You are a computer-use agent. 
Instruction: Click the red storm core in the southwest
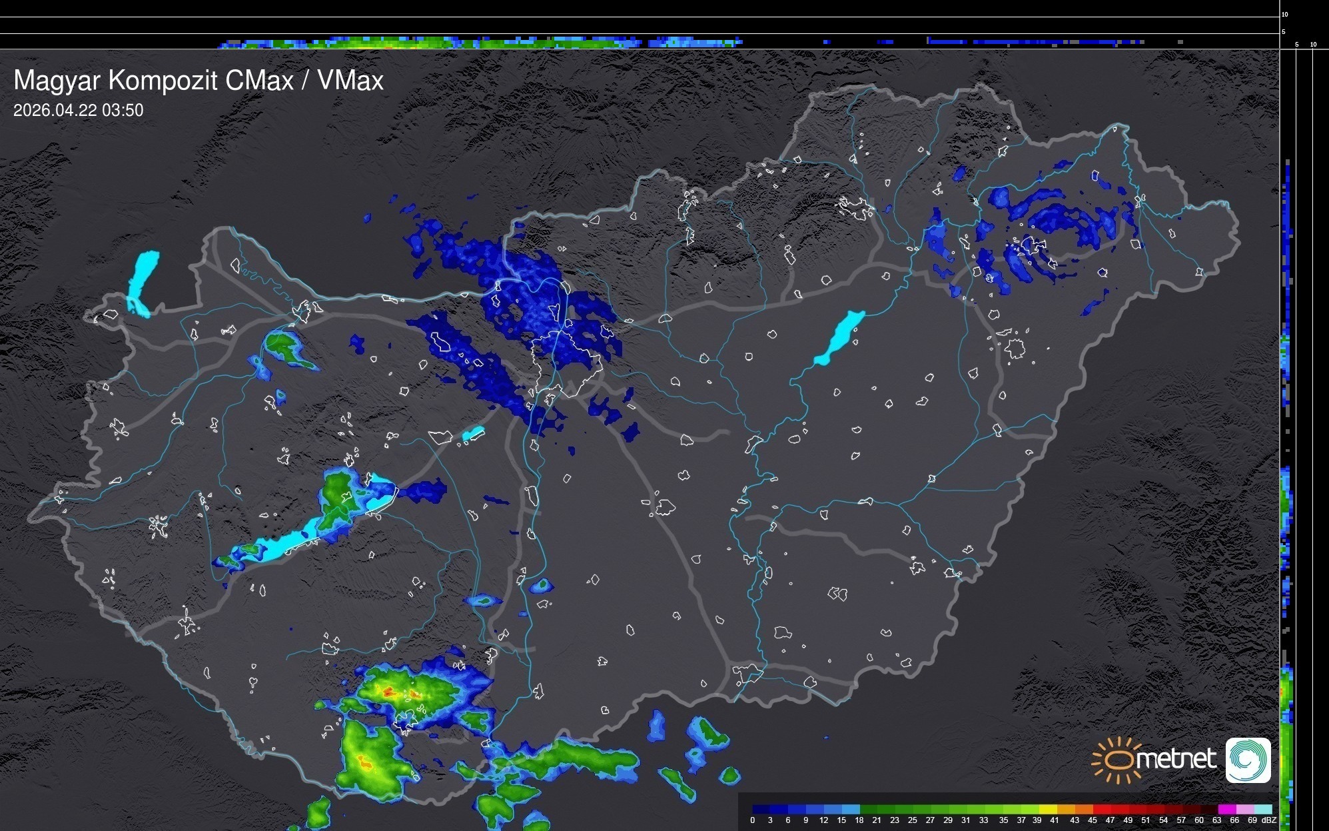click(x=387, y=692)
